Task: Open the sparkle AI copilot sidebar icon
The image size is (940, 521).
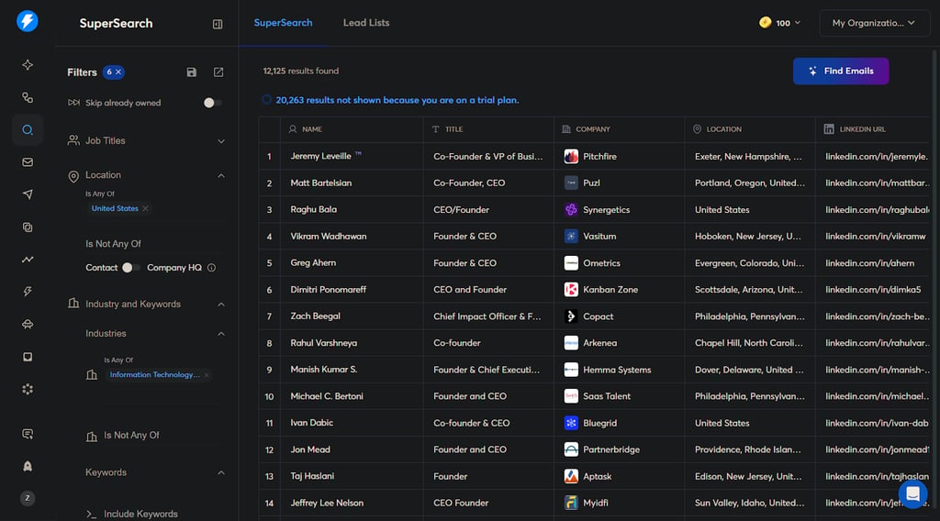Action: [x=28, y=65]
